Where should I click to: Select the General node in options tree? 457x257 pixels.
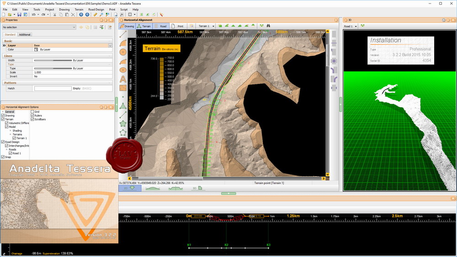coord(9,112)
